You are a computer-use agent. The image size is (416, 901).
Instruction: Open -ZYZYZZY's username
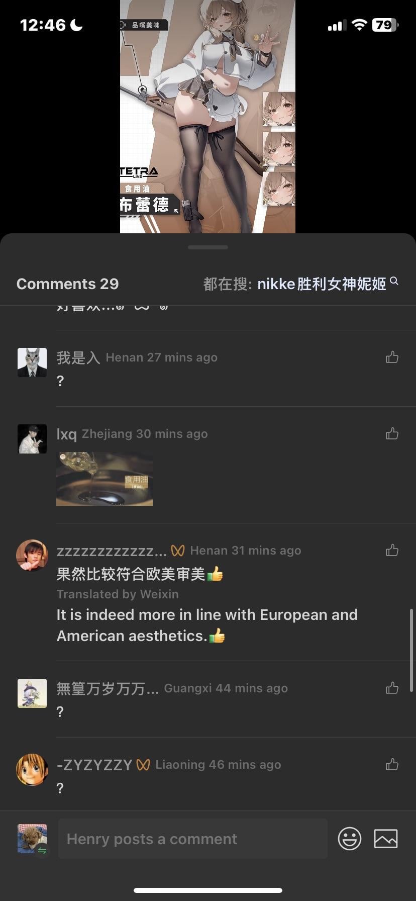[94, 765]
